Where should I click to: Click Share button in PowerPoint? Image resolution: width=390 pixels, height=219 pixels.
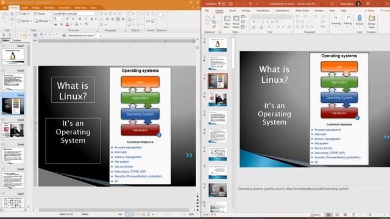[x=369, y=10]
